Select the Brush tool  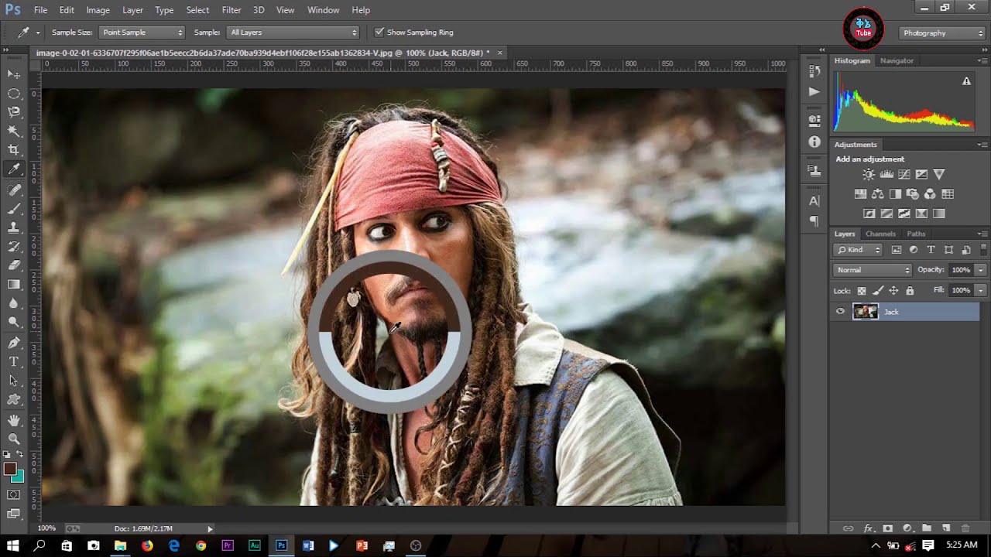(x=14, y=208)
